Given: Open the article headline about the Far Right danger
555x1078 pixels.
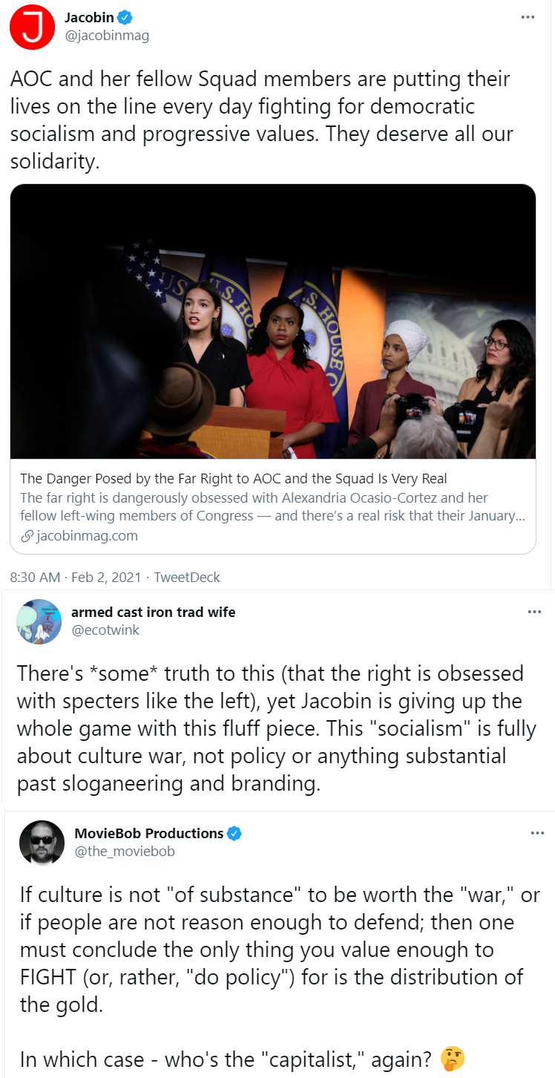Looking at the screenshot, I should click(234, 478).
